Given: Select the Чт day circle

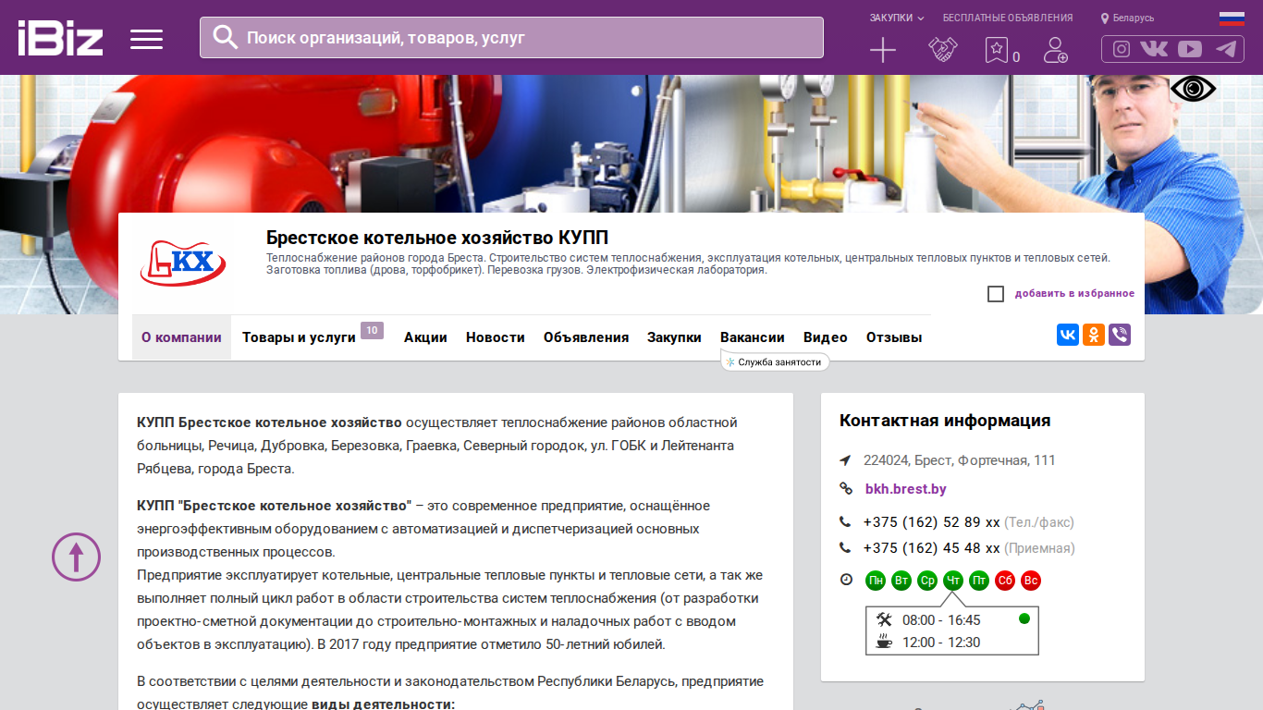Looking at the screenshot, I should (x=953, y=581).
